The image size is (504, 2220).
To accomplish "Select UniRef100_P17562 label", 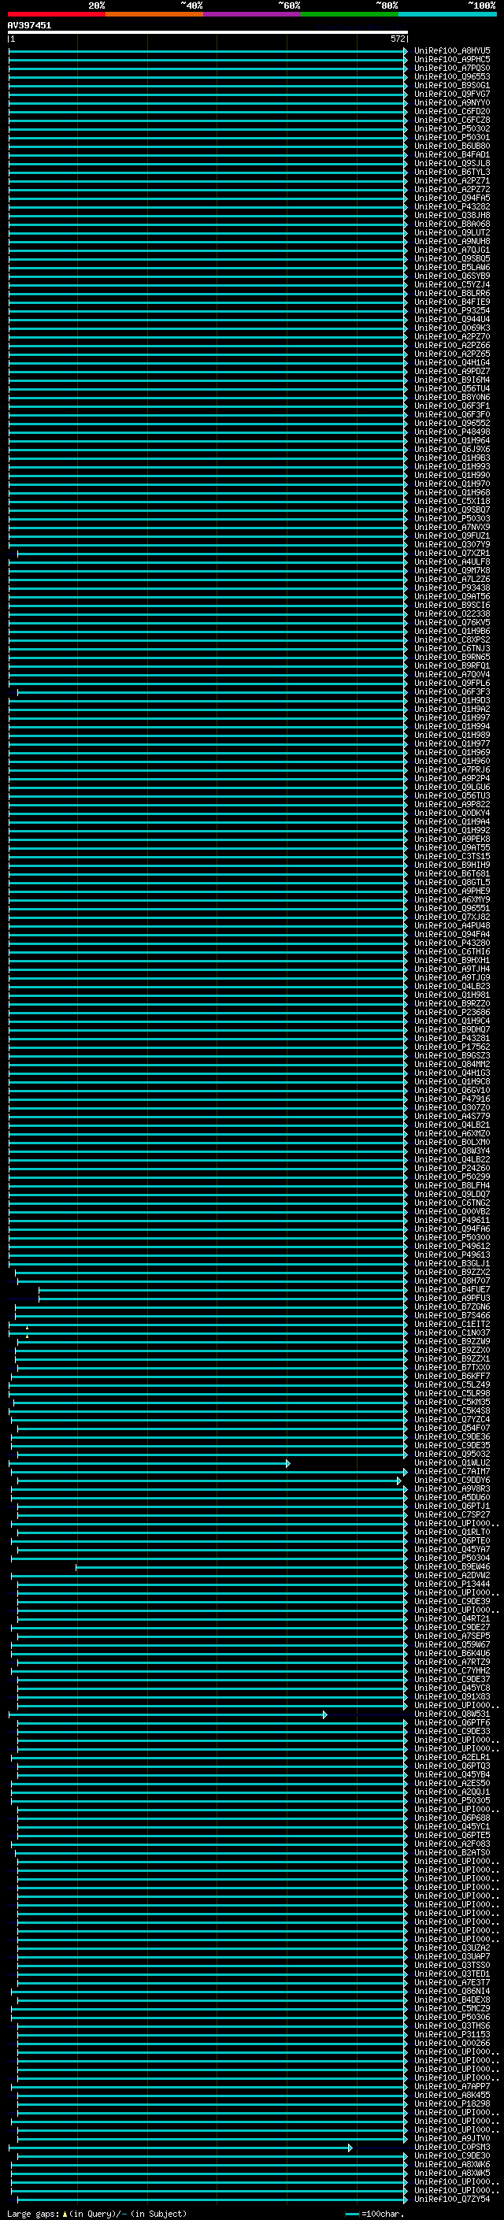I will (452, 1047).
